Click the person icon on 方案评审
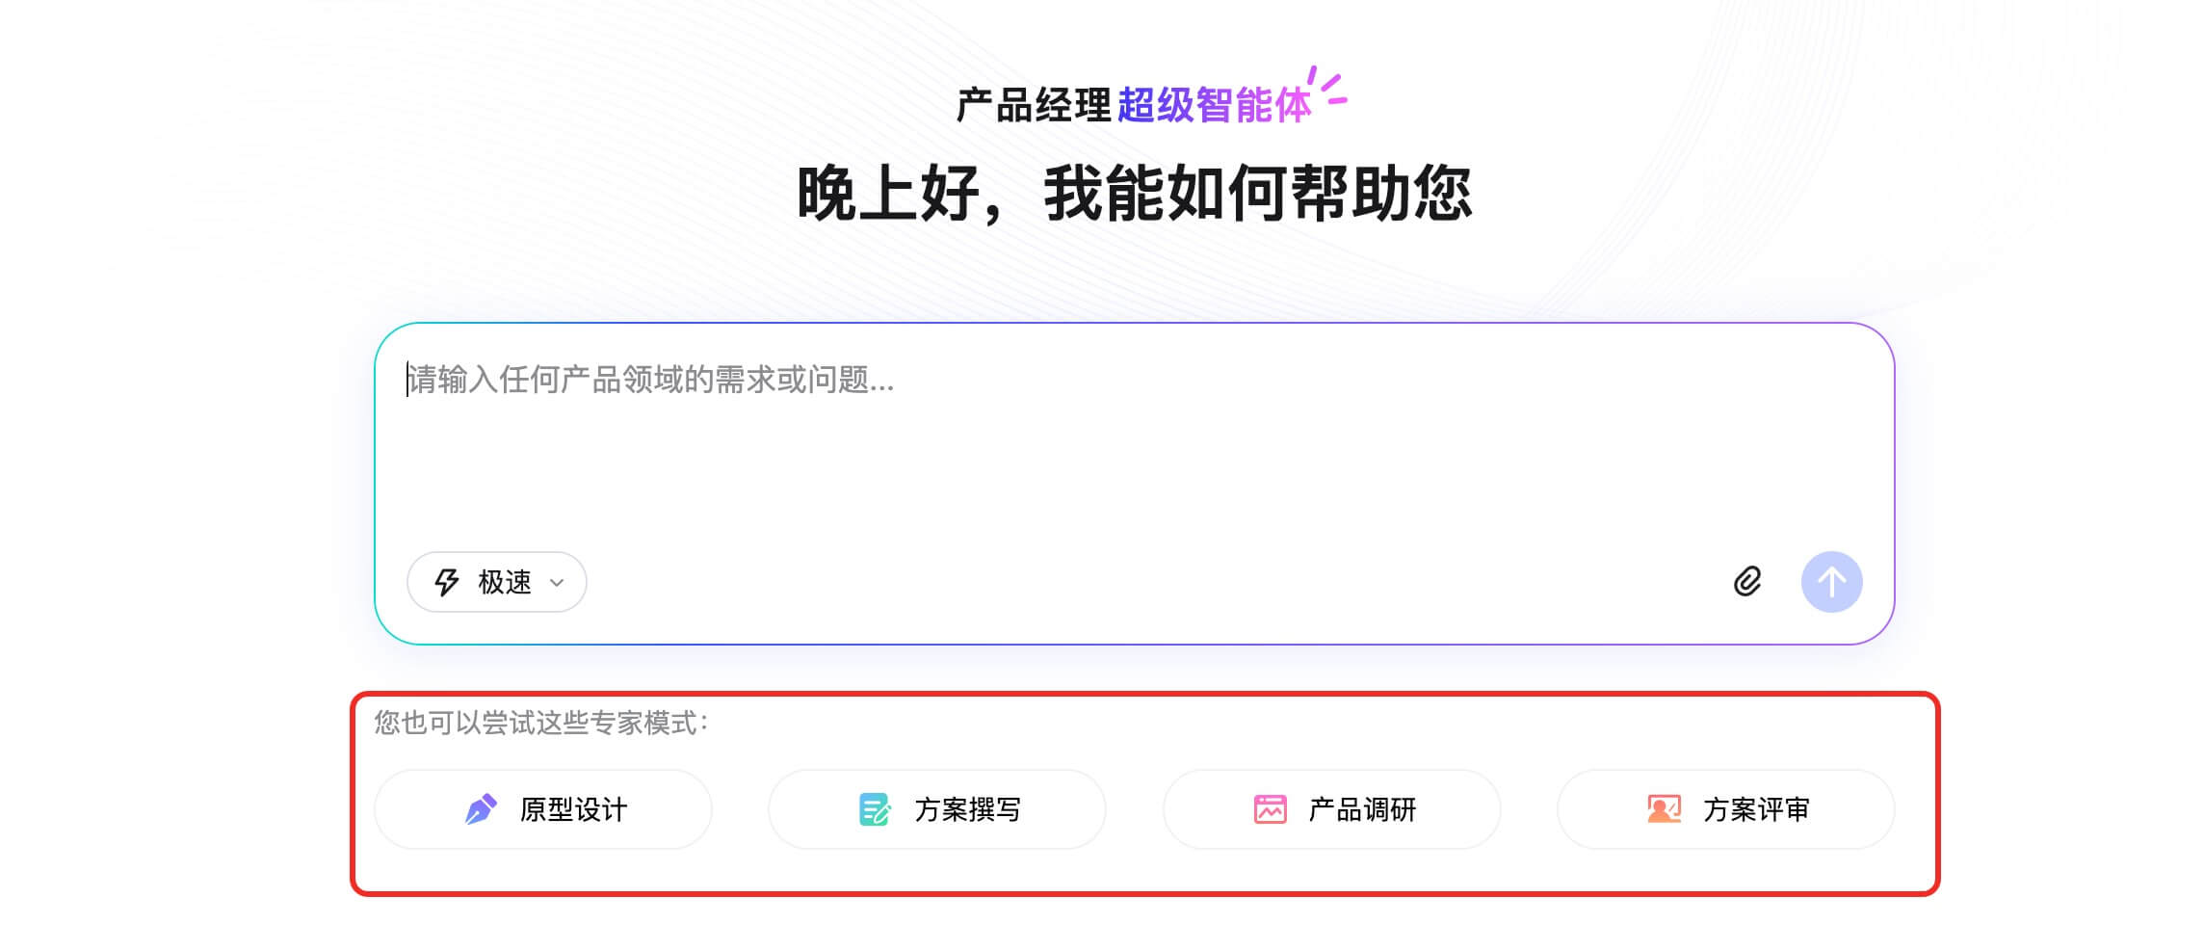 [1664, 809]
